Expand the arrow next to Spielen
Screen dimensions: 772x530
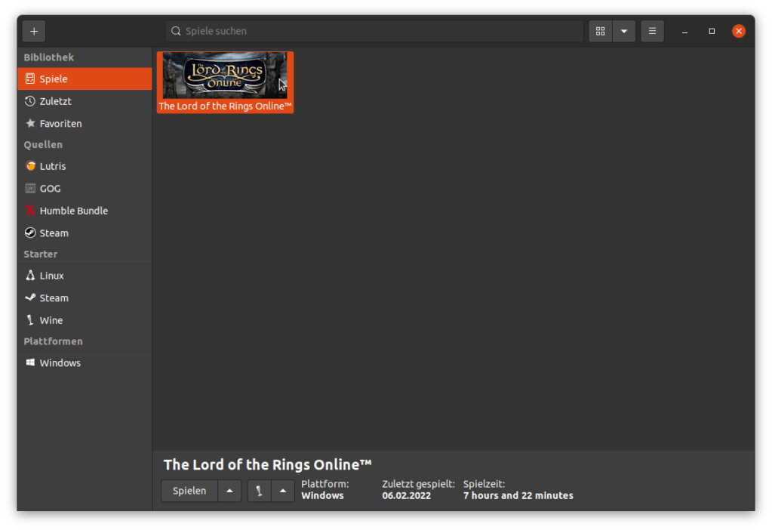(229, 491)
